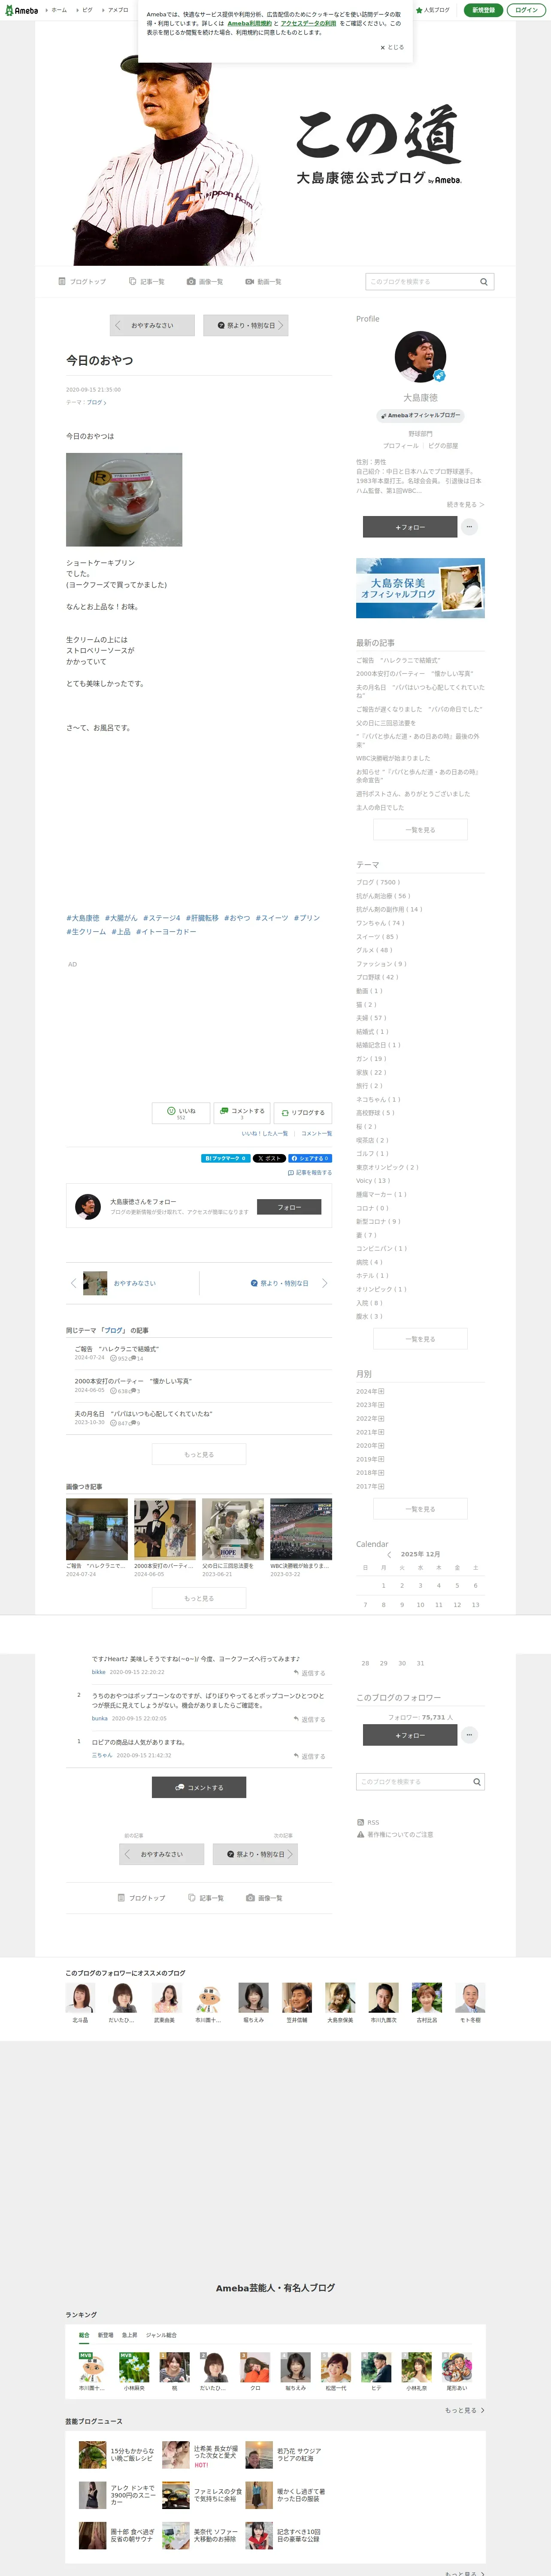This screenshot has height=2576, width=551.
Task: Click 記事を報告する report link
Action: pyautogui.click(x=310, y=1173)
